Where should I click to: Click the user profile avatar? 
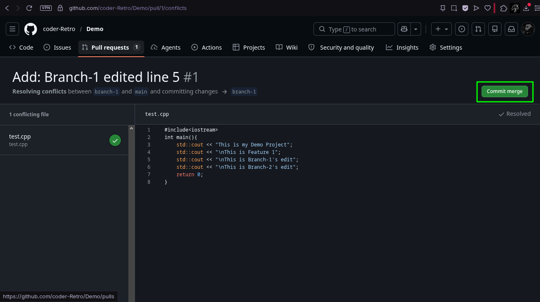(528, 29)
